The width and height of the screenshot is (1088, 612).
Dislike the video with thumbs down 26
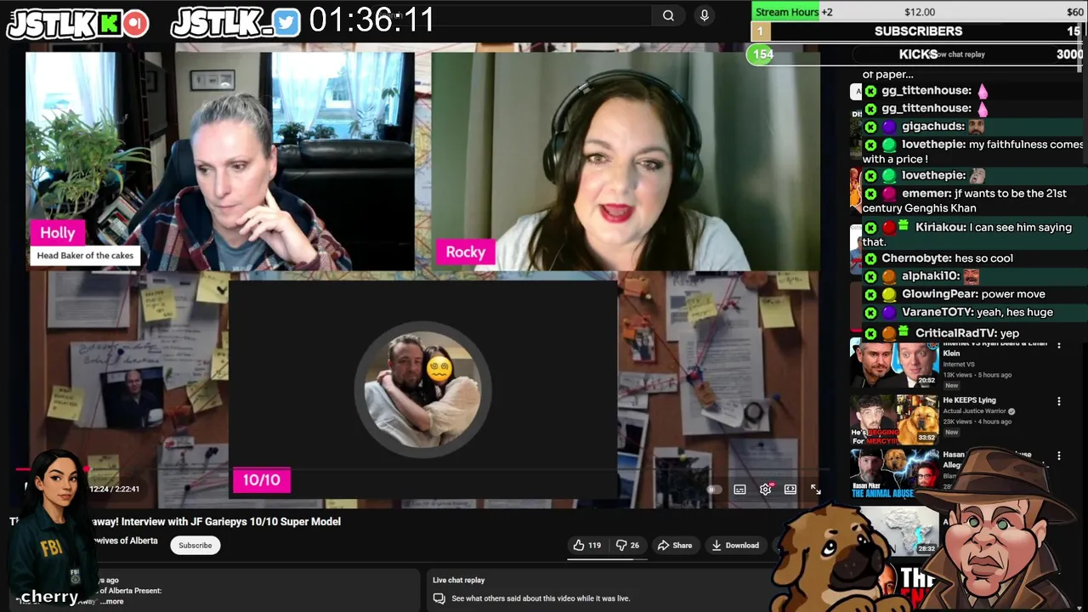point(627,546)
